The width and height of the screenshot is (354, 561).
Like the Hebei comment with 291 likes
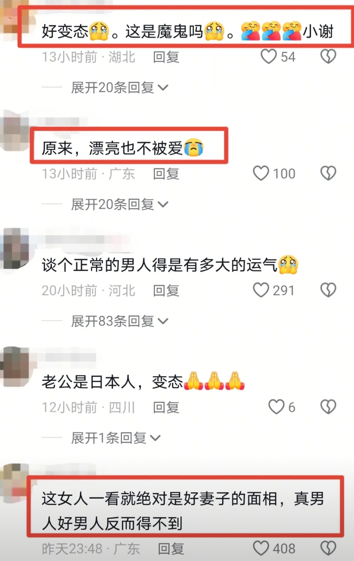click(261, 290)
